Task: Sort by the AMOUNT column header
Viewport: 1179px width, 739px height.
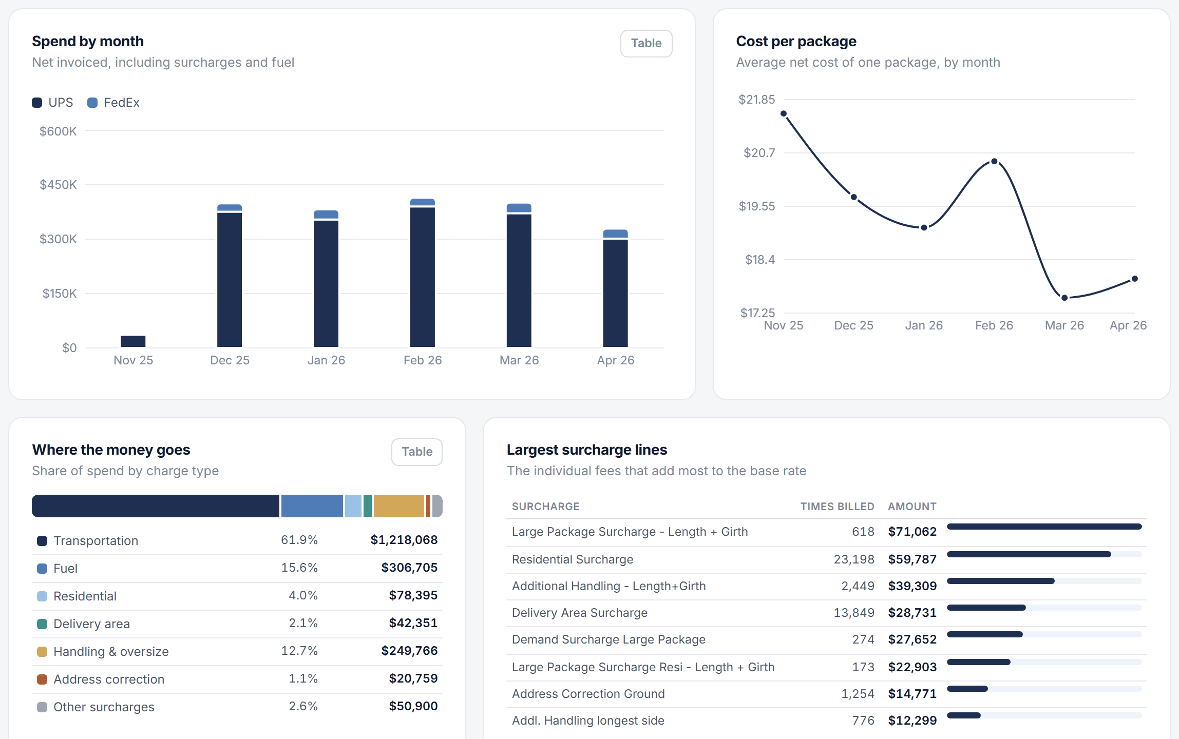Action: tap(912, 507)
